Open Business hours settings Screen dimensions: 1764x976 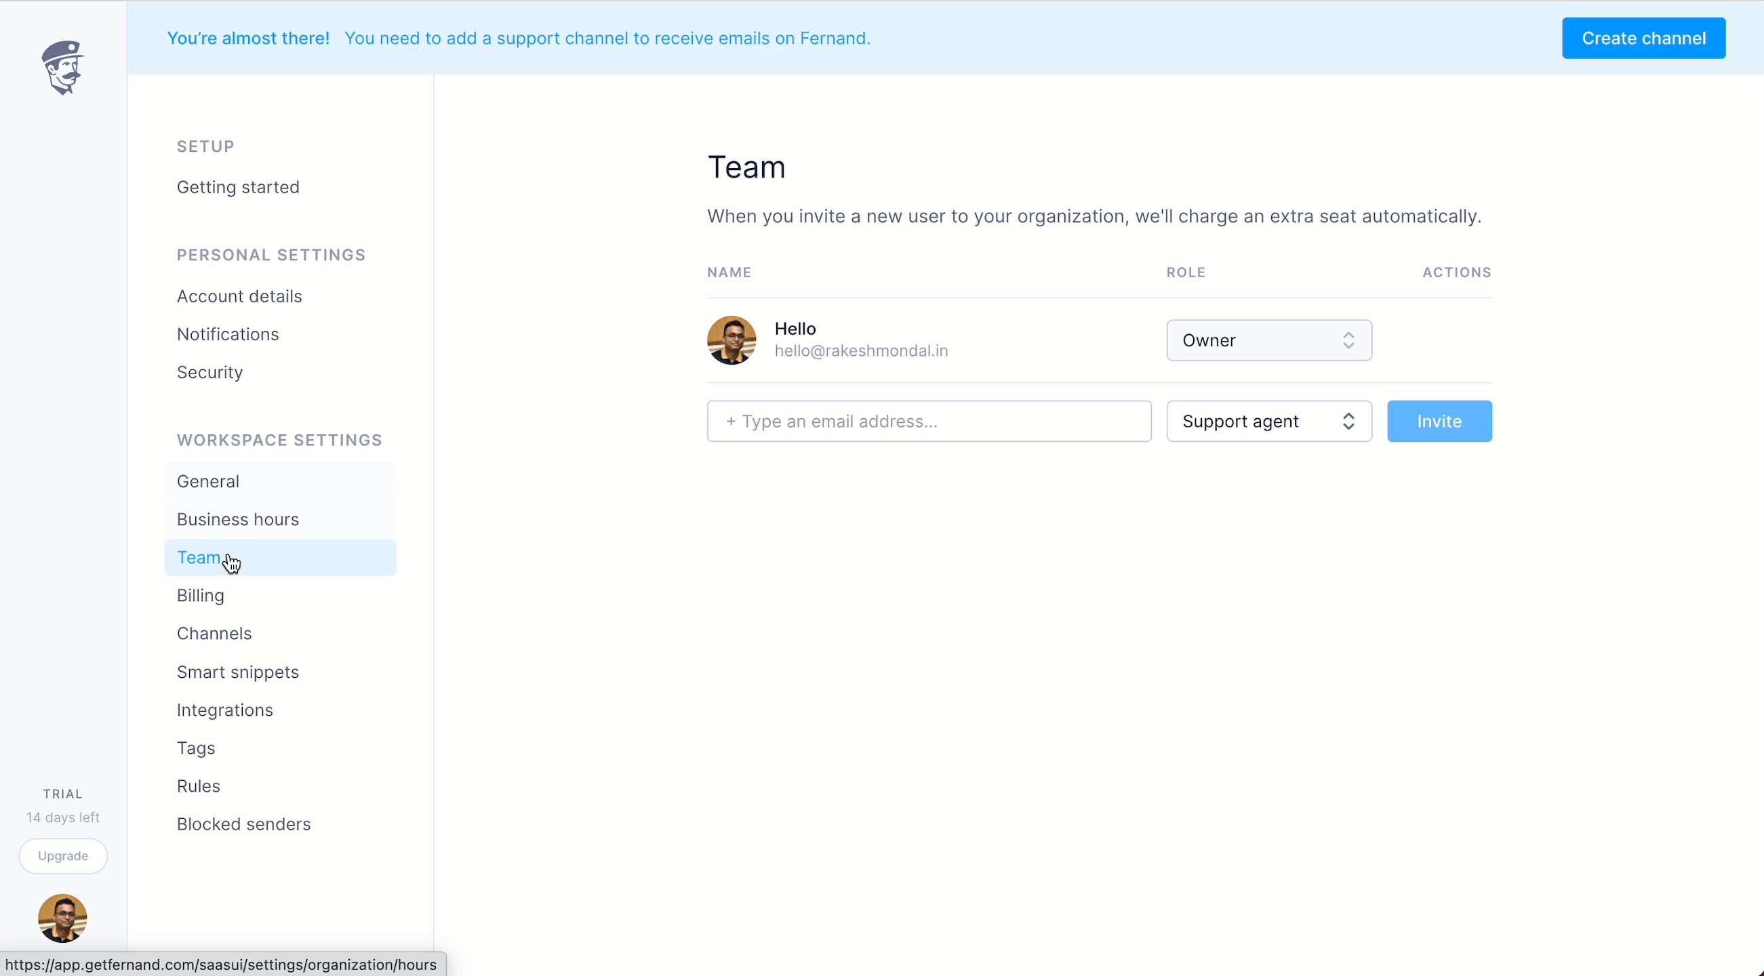pyautogui.click(x=238, y=519)
